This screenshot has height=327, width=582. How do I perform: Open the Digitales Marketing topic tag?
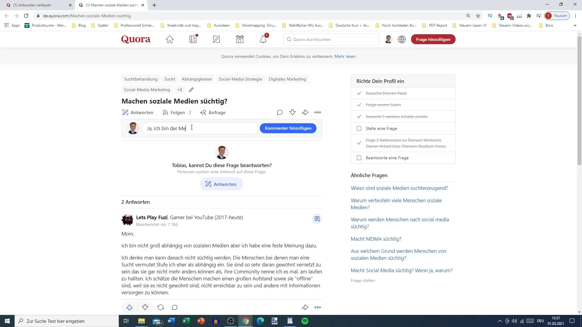[287, 79]
